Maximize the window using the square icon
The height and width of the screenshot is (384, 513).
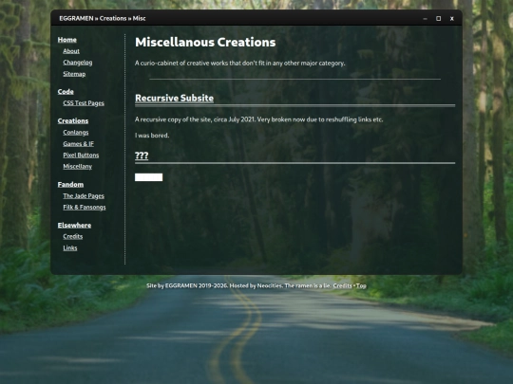(438, 19)
